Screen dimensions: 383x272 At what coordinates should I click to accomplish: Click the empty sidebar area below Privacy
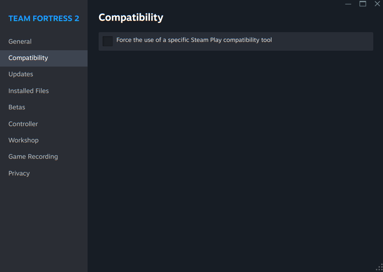point(44,220)
